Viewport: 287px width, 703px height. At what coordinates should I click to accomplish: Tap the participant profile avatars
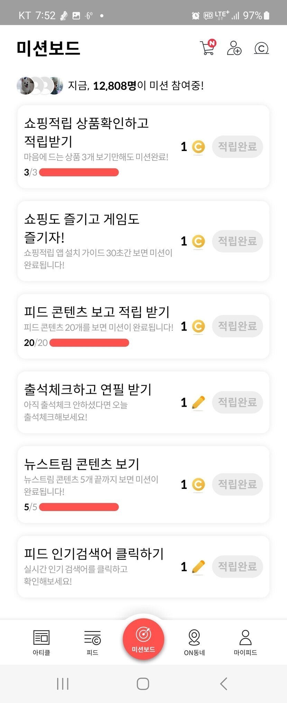40,86
